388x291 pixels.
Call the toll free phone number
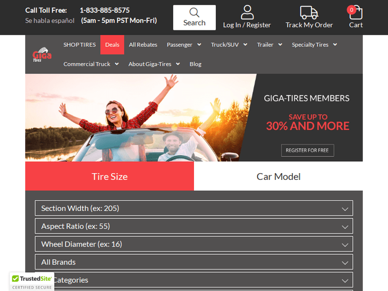coord(105,10)
